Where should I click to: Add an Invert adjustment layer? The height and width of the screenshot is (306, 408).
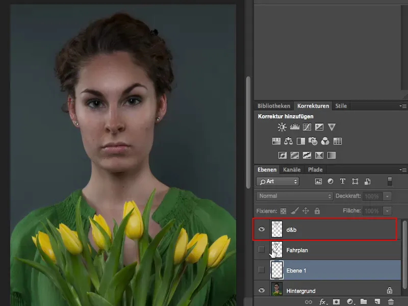tap(283, 156)
